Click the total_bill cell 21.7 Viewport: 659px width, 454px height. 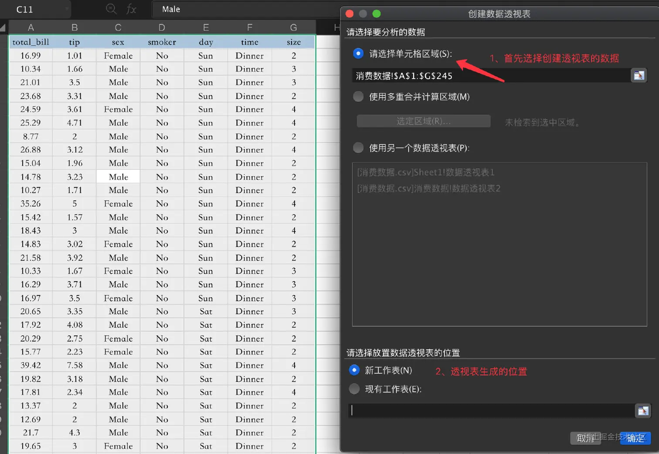31,433
